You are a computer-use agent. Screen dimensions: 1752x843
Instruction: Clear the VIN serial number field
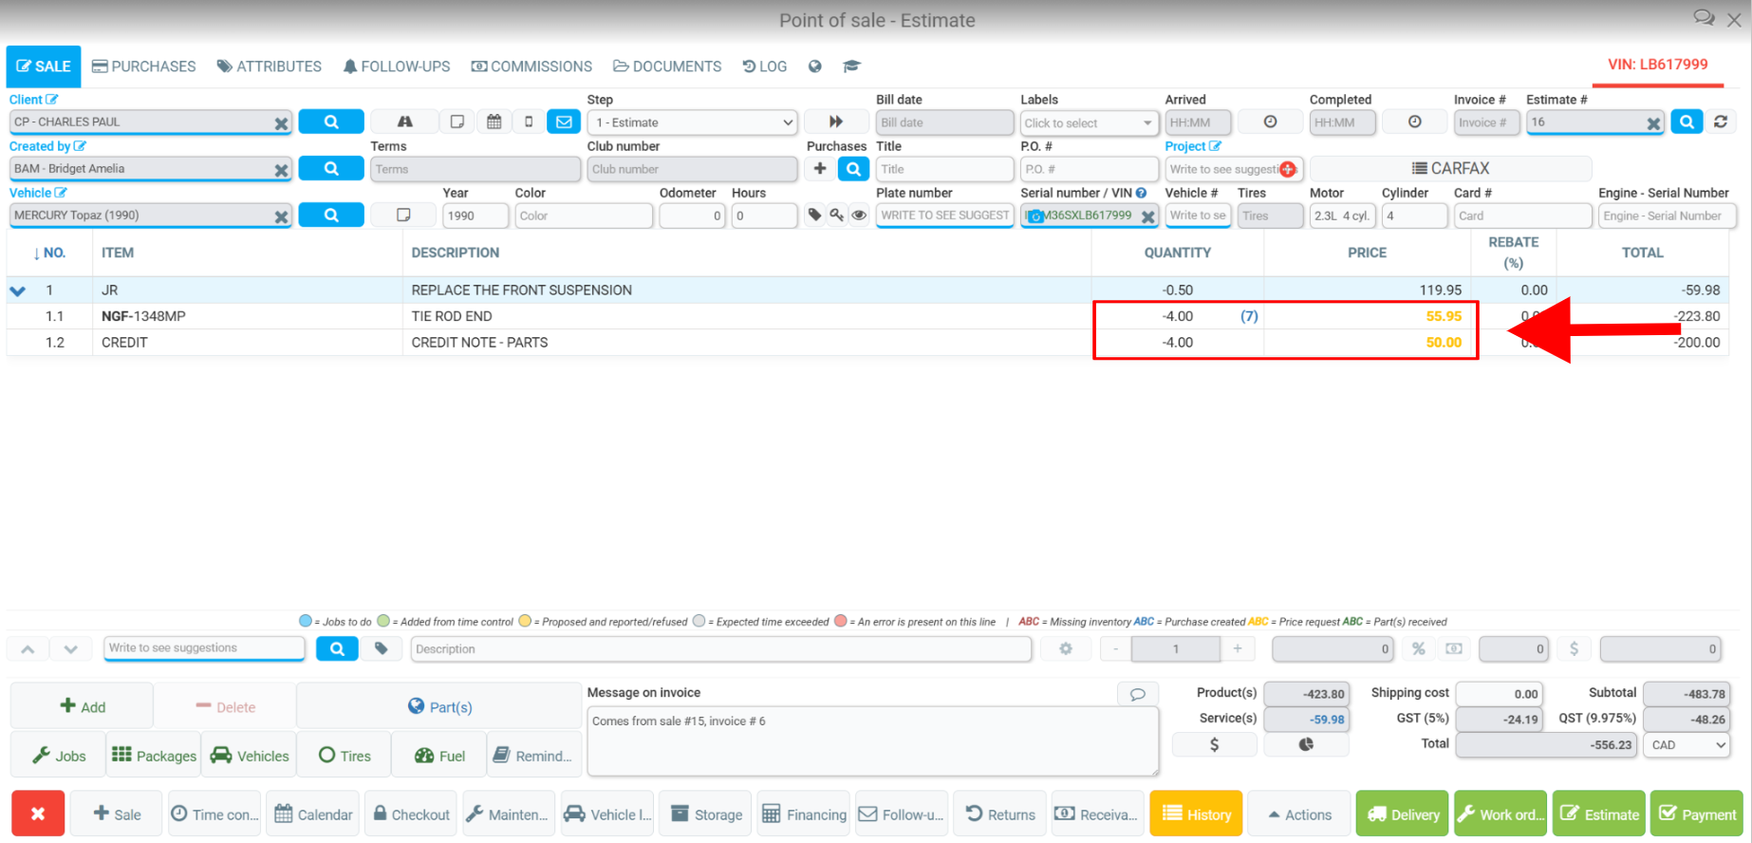(x=1147, y=216)
